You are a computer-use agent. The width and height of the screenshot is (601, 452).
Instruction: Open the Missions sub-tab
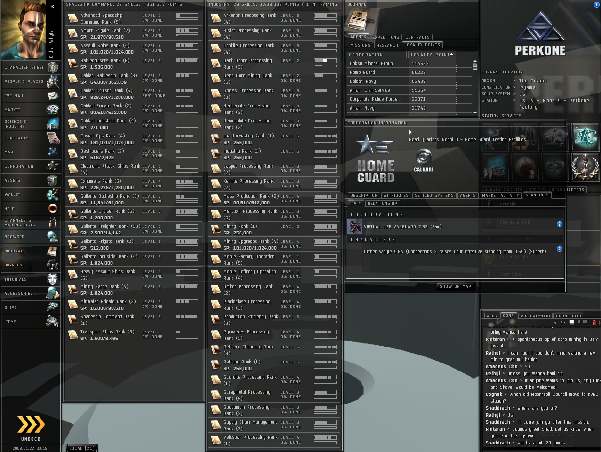pos(361,45)
